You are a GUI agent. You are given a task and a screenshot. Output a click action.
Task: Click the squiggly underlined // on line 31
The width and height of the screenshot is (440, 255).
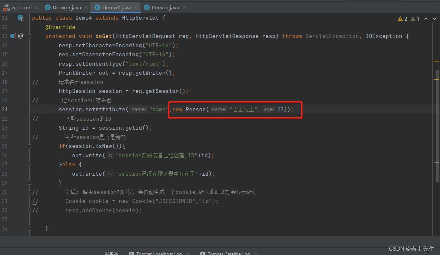(x=35, y=201)
